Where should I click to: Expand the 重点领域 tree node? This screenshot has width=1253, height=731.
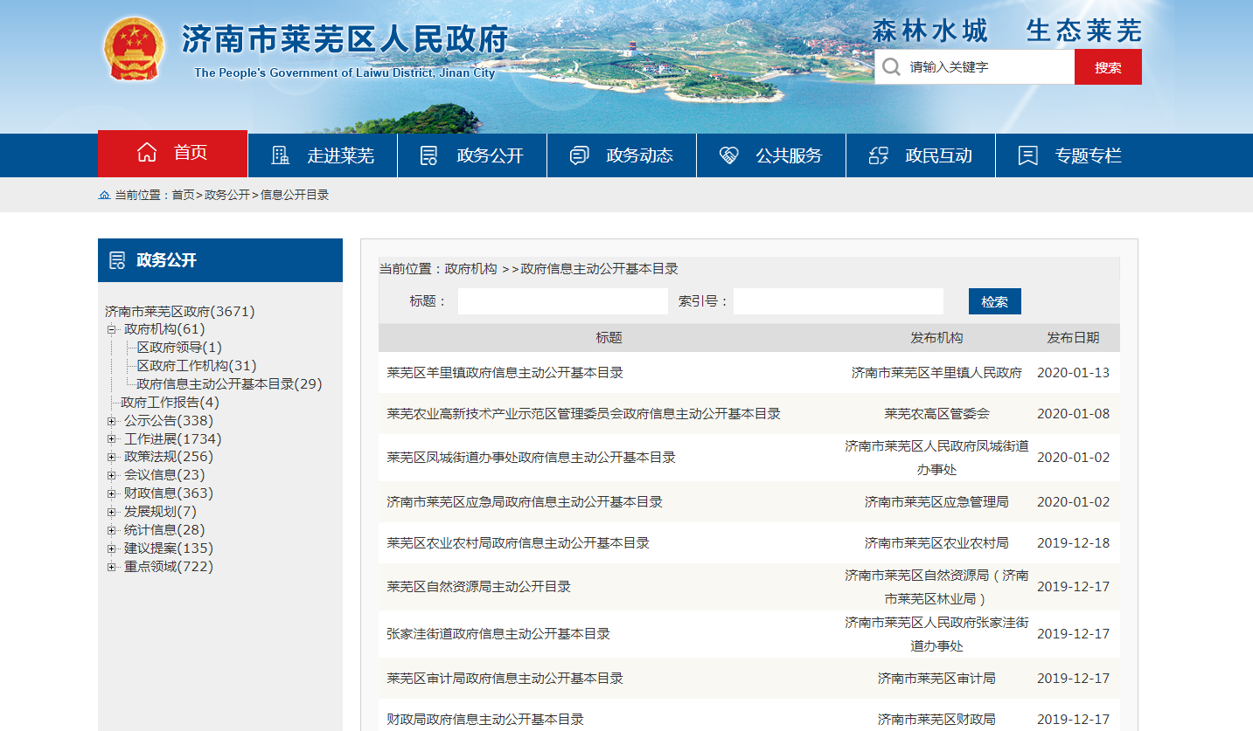pos(111,567)
